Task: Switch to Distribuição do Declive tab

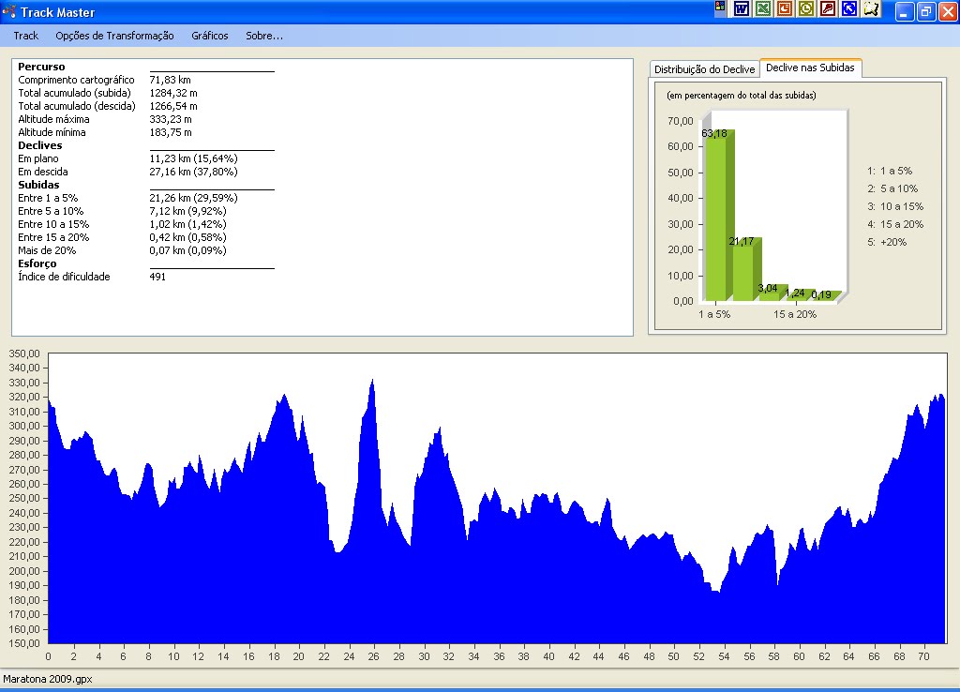Action: tap(704, 69)
